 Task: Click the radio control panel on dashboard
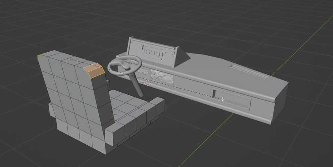pyautogui.click(x=162, y=77)
